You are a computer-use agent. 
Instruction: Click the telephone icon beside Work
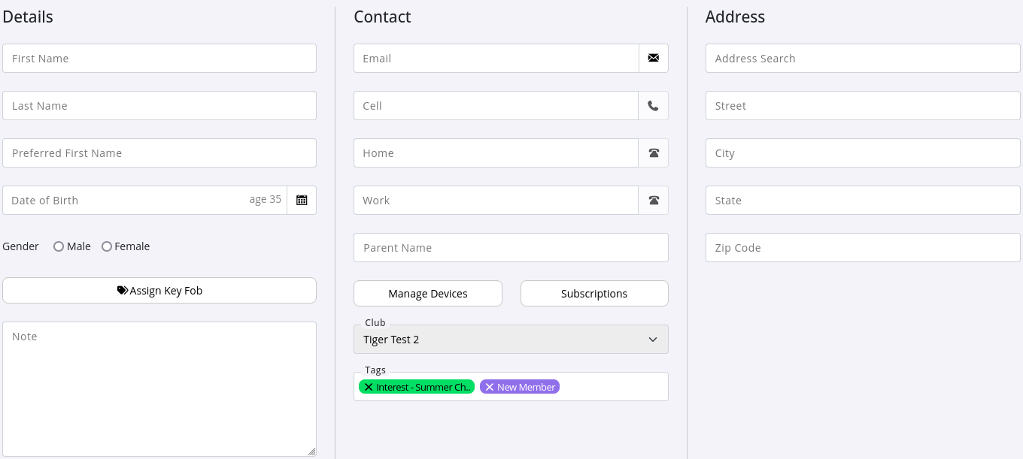(x=654, y=201)
